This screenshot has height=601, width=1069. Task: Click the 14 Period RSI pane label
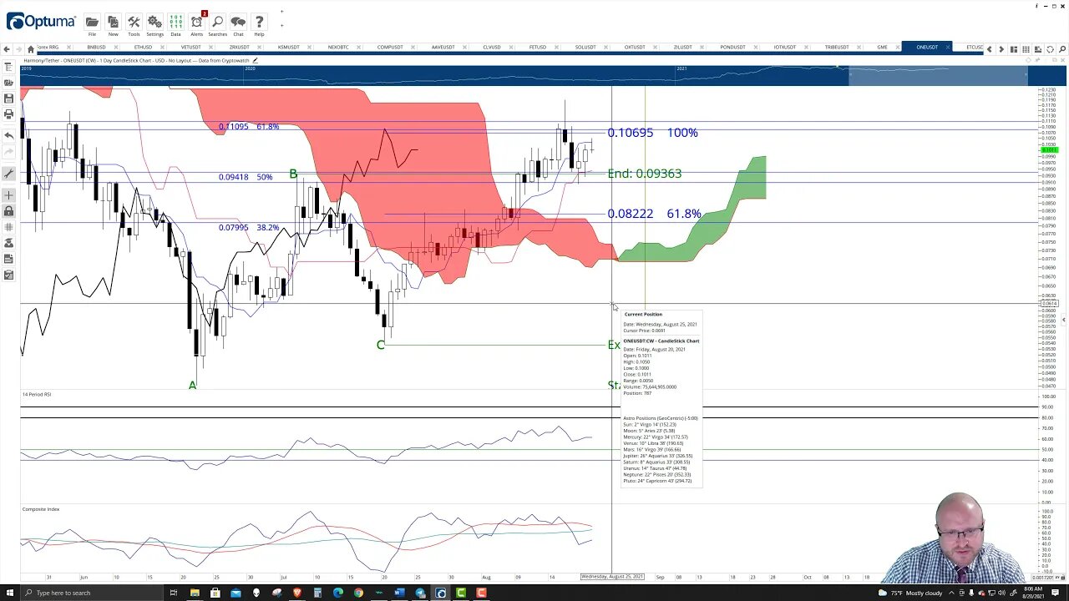[37, 394]
